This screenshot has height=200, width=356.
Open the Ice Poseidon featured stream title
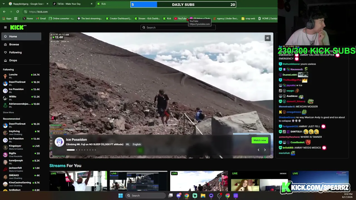(95, 144)
